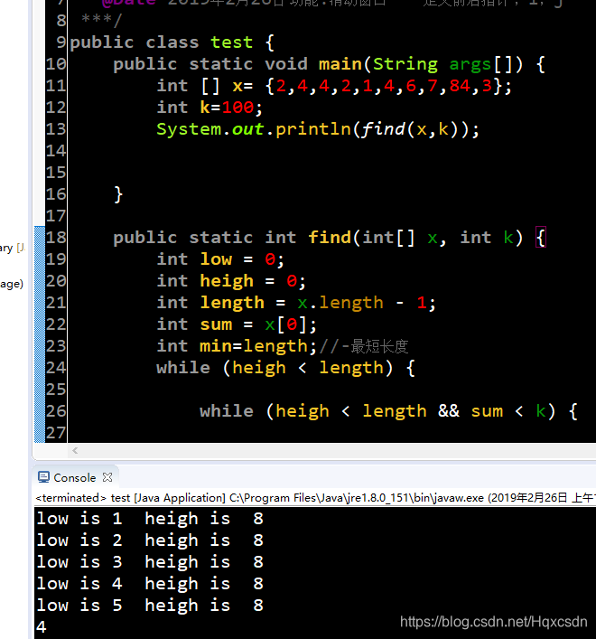Screen dimensions: 596x639
Task: Click console line 'low is 1'
Action: [x=150, y=519]
